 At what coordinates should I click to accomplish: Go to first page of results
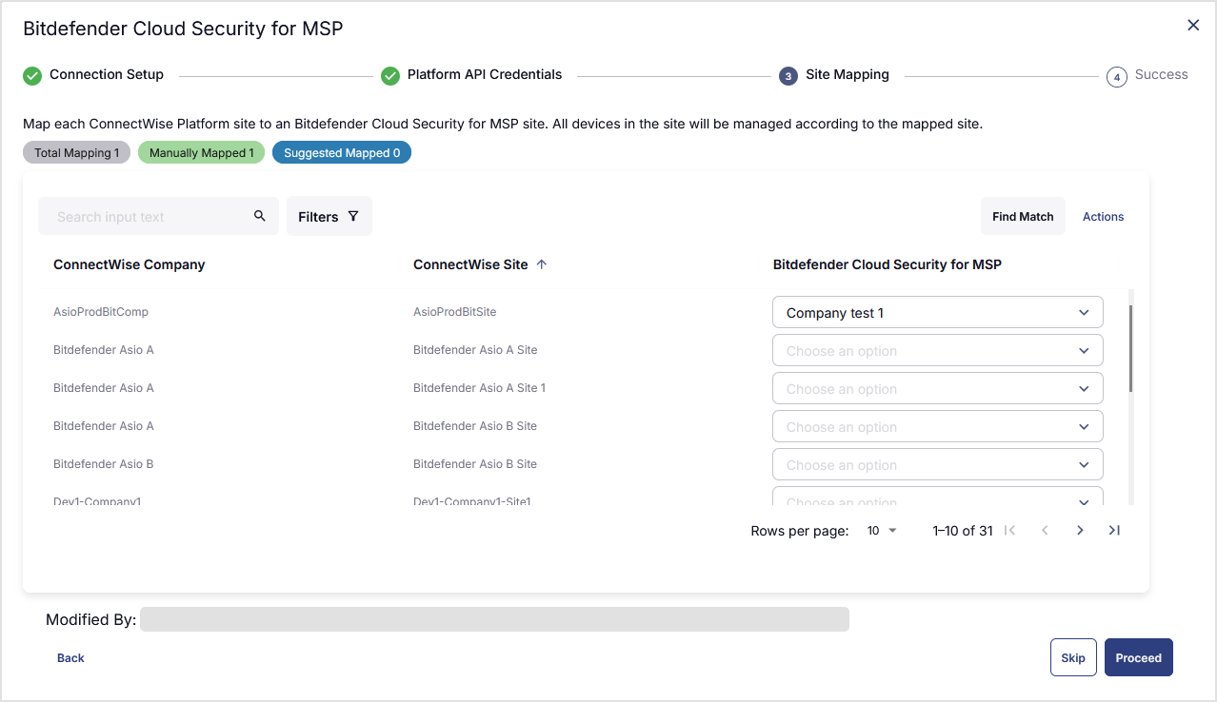point(1010,530)
